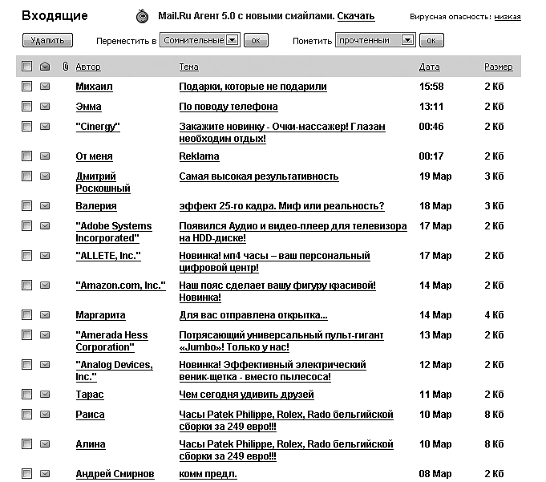This screenshot has height=482, width=546.
Task: Open the низкая virus danger link
Action: tap(508, 17)
